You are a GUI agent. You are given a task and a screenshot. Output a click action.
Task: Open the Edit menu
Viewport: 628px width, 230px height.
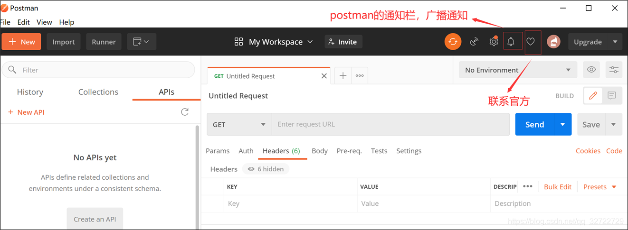[24, 22]
